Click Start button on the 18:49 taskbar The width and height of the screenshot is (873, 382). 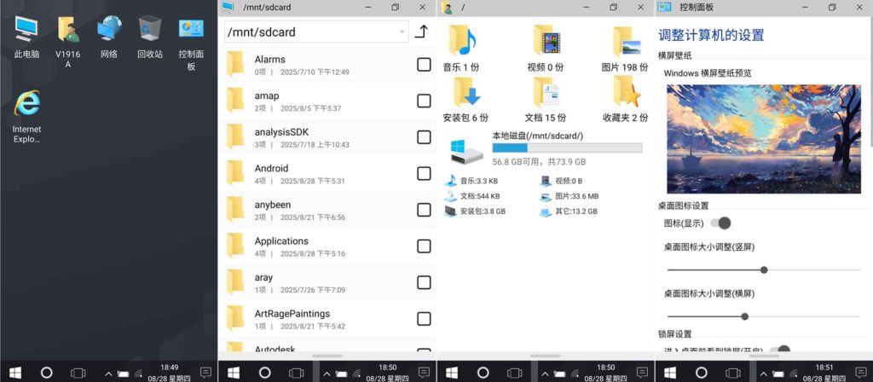point(14,372)
